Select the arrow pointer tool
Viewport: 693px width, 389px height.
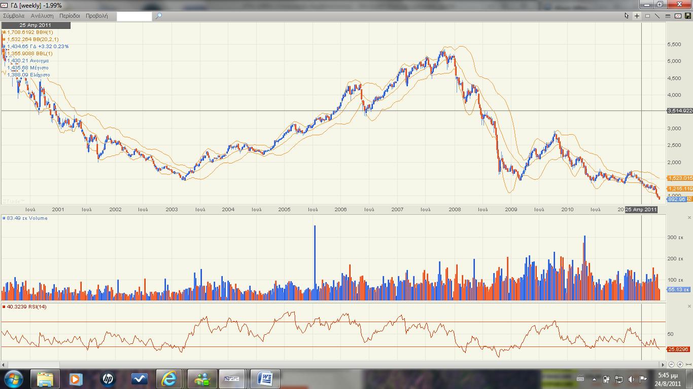(627, 16)
